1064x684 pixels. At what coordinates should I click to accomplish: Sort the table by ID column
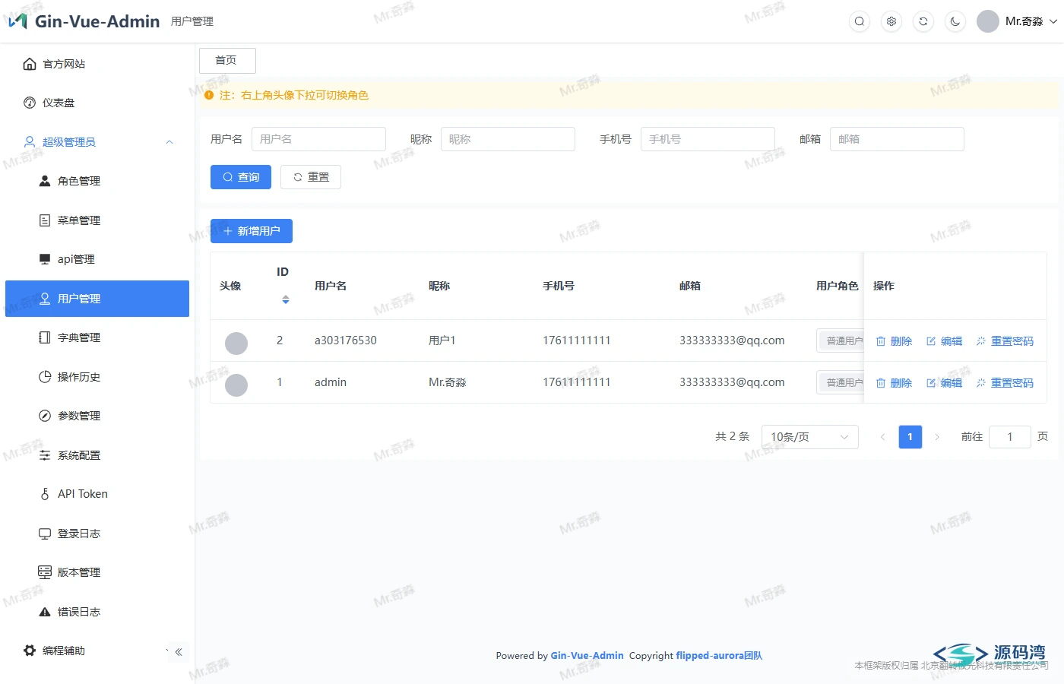point(285,299)
